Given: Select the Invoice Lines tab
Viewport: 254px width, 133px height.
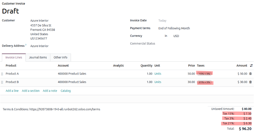Looking at the screenshot, I should pos(14,57).
